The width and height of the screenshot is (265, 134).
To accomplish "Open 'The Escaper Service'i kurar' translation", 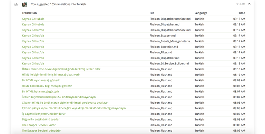I will [39, 125].
